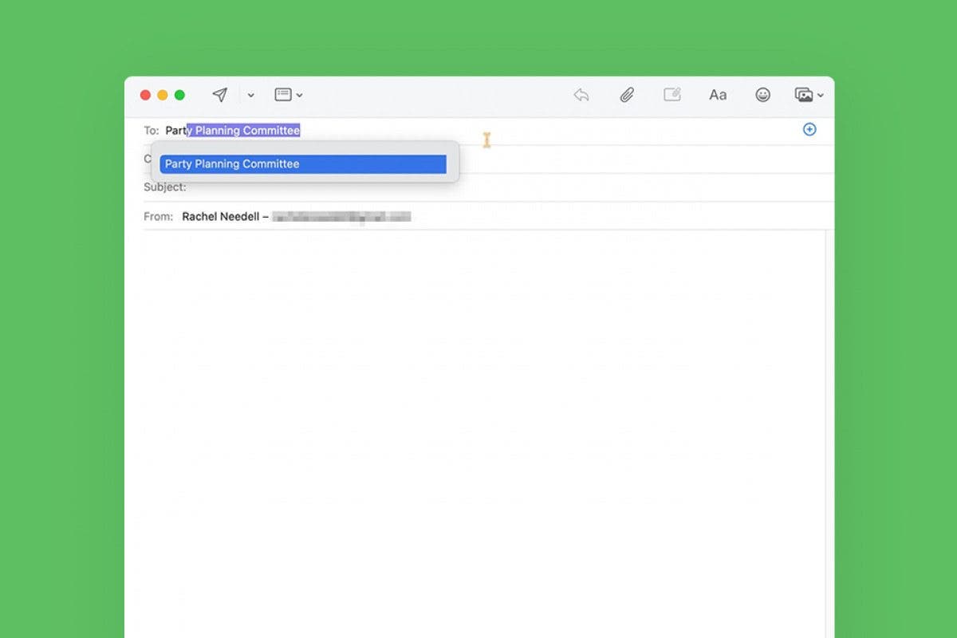Click the header fields list icon
Image resolution: width=957 pixels, height=638 pixels.
click(x=283, y=94)
